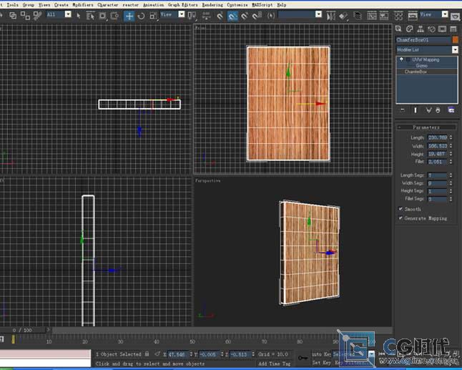Image resolution: width=462 pixels, height=370 pixels.
Task: Click the Fillet spinner arrows
Action: [x=451, y=162]
